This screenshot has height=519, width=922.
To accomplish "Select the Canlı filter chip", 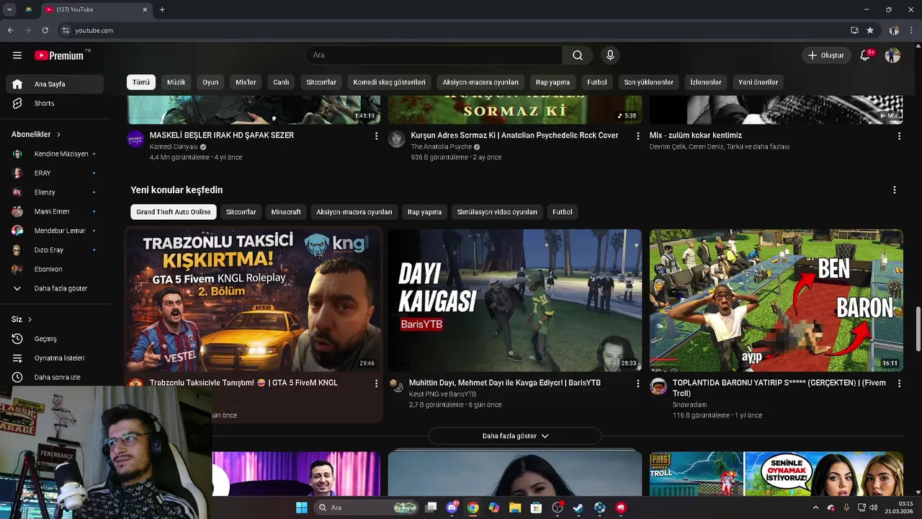I will [x=281, y=82].
